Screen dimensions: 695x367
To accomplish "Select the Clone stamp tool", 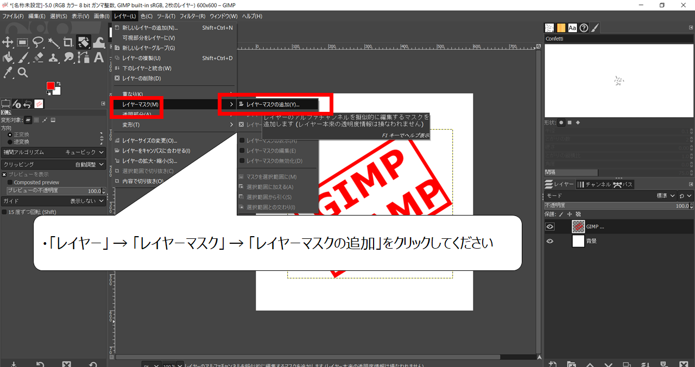I will pyautogui.click(x=53, y=57).
